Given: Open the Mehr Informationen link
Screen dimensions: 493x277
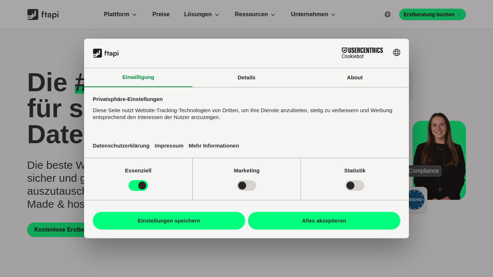Looking at the screenshot, I should click(214, 146).
